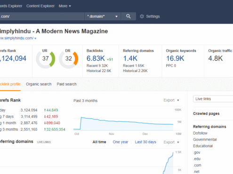The width and height of the screenshot is (233, 174).
Task: Click the green +91 backlinks change
Action: [110, 60]
